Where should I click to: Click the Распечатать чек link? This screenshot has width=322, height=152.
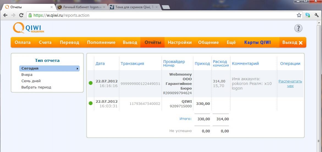290,84
